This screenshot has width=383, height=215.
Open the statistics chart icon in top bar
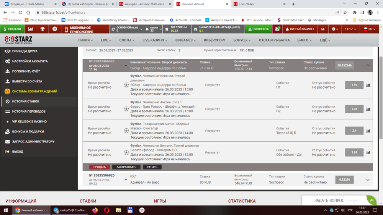pos(31,29)
